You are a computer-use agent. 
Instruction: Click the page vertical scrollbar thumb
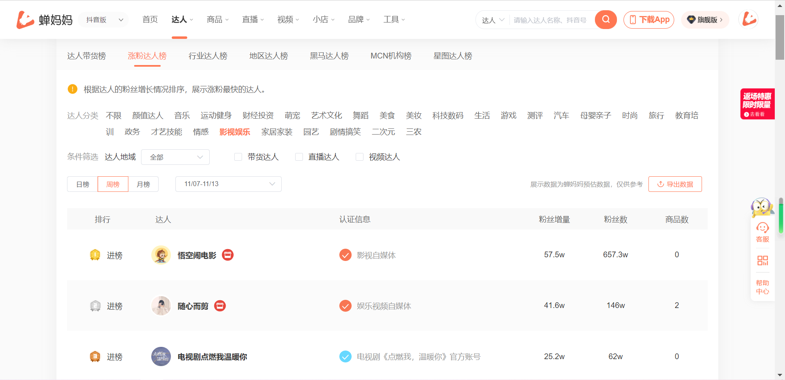(x=780, y=38)
